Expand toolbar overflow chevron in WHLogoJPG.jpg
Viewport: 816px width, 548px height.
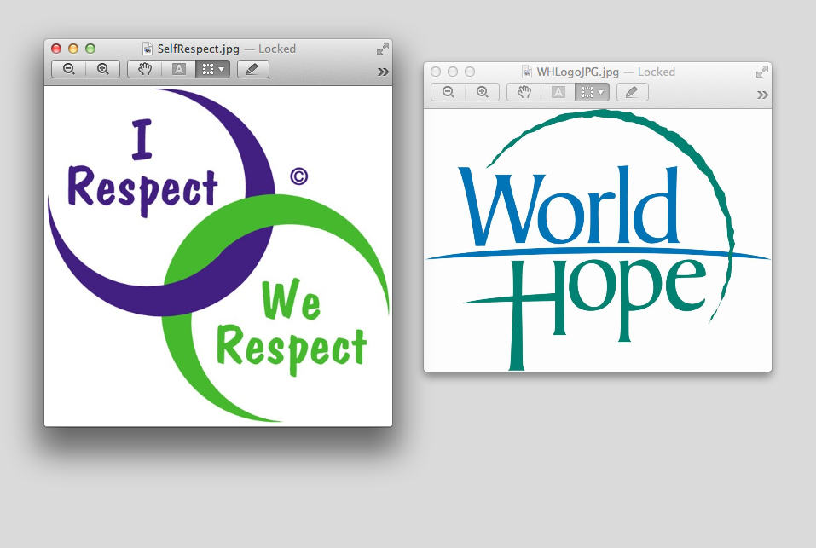762,95
